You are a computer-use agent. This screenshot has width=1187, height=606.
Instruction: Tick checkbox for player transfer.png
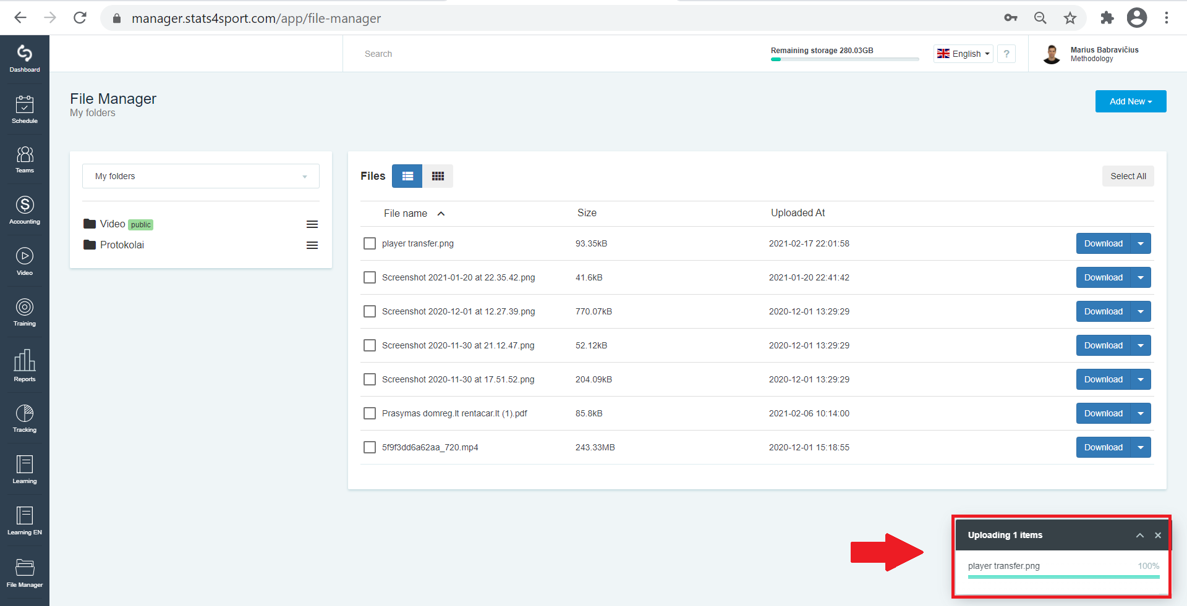click(370, 243)
